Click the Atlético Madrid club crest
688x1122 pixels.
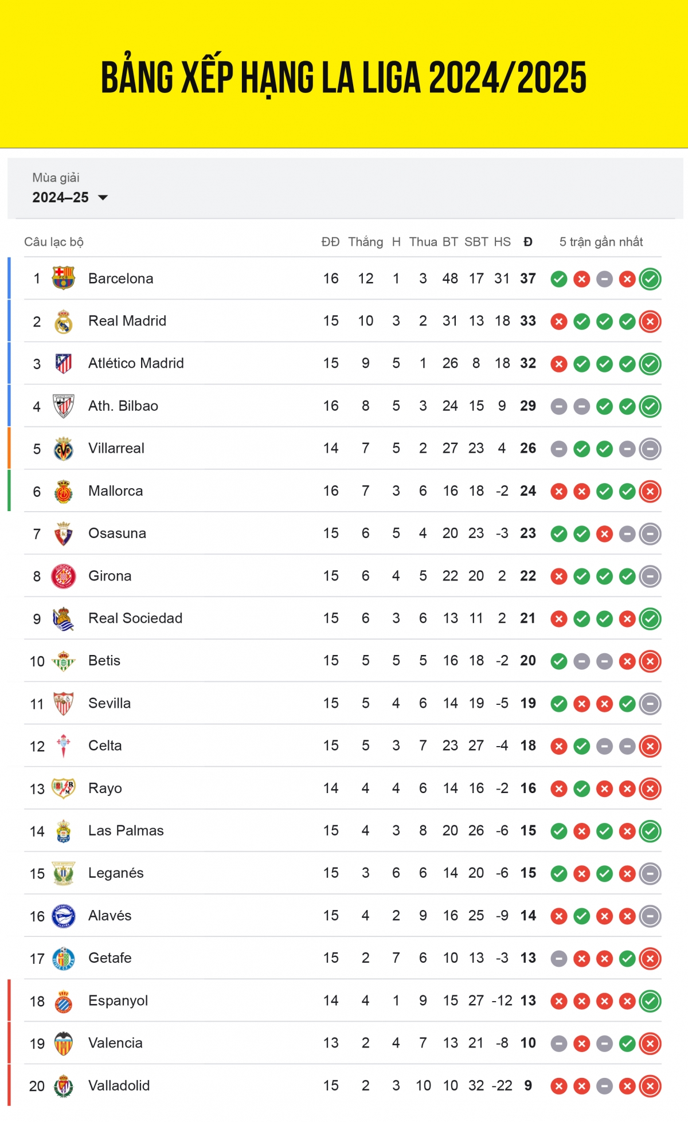pyautogui.click(x=63, y=363)
